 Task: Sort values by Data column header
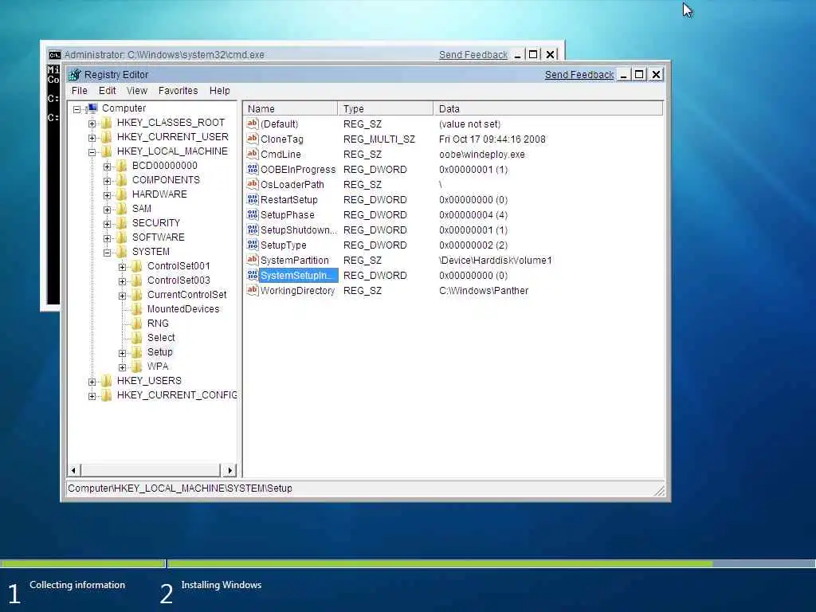(548, 108)
